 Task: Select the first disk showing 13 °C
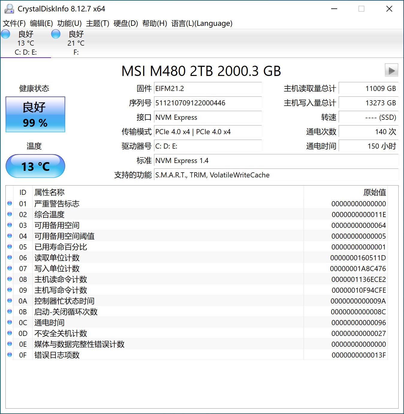(25, 43)
